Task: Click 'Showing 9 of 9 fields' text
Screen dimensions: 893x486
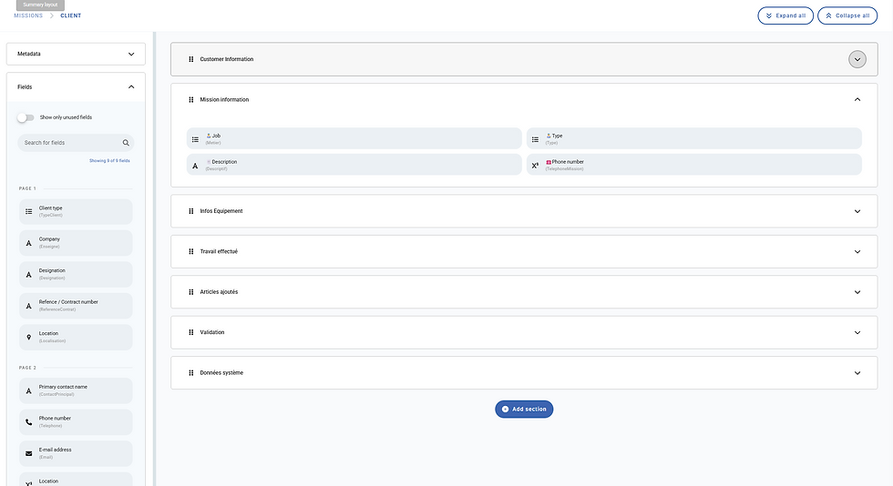Action: tap(109, 161)
